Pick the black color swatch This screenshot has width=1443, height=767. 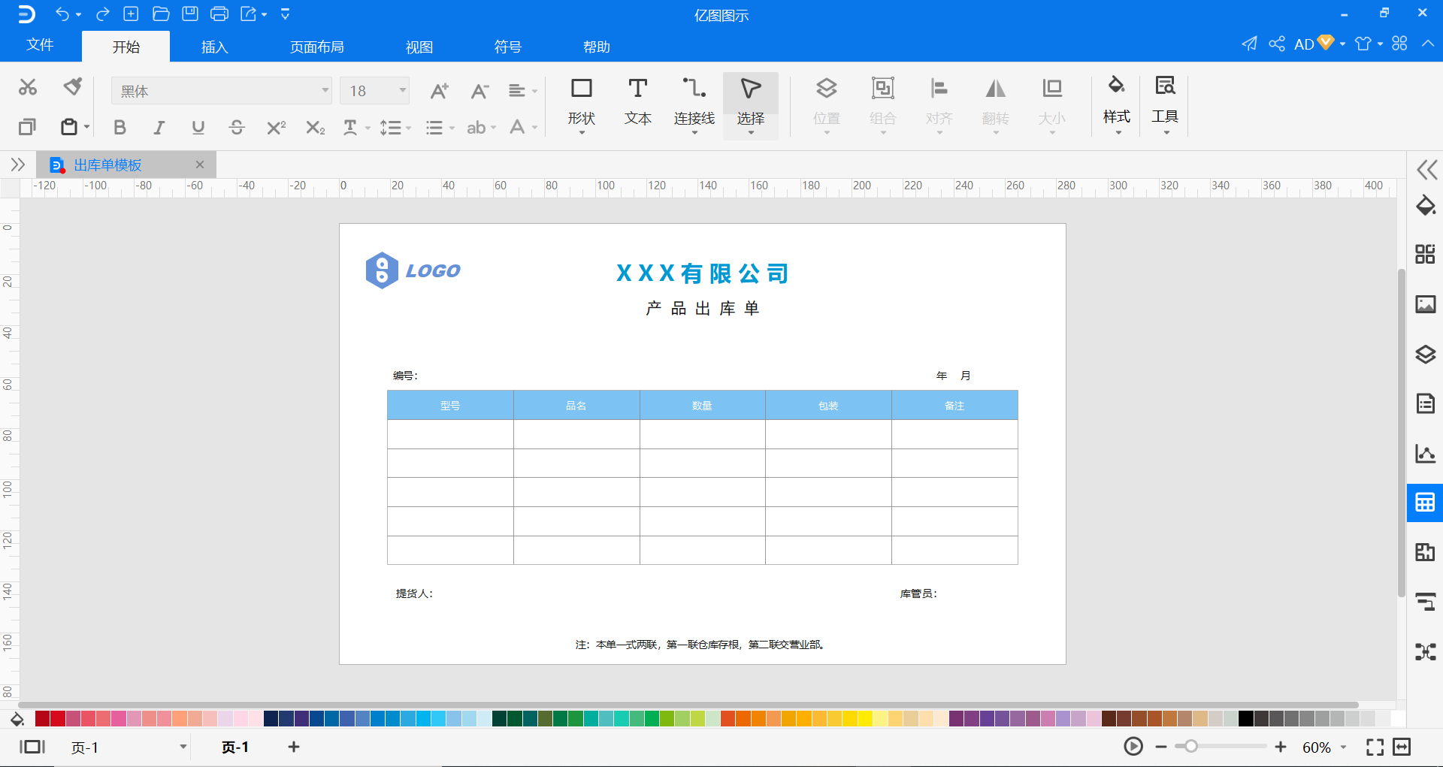[x=1245, y=718]
